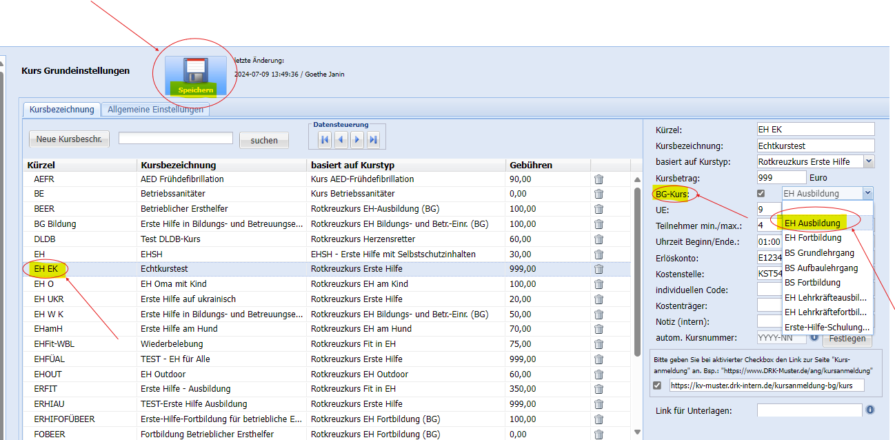Image resolution: width=895 pixels, height=440 pixels.
Task: Uncheck the Kursanmeldung link checkbox
Action: tap(657, 386)
